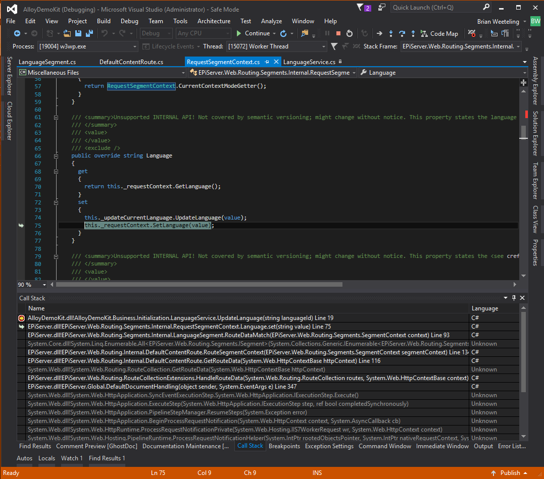The image size is (544, 479).
Task: Click split-editor icon above vertical scrollbar
Action: click(x=523, y=82)
